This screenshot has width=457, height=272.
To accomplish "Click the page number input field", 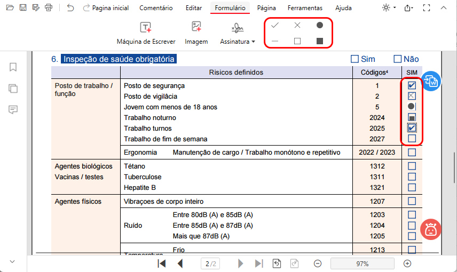I will pos(210,264).
